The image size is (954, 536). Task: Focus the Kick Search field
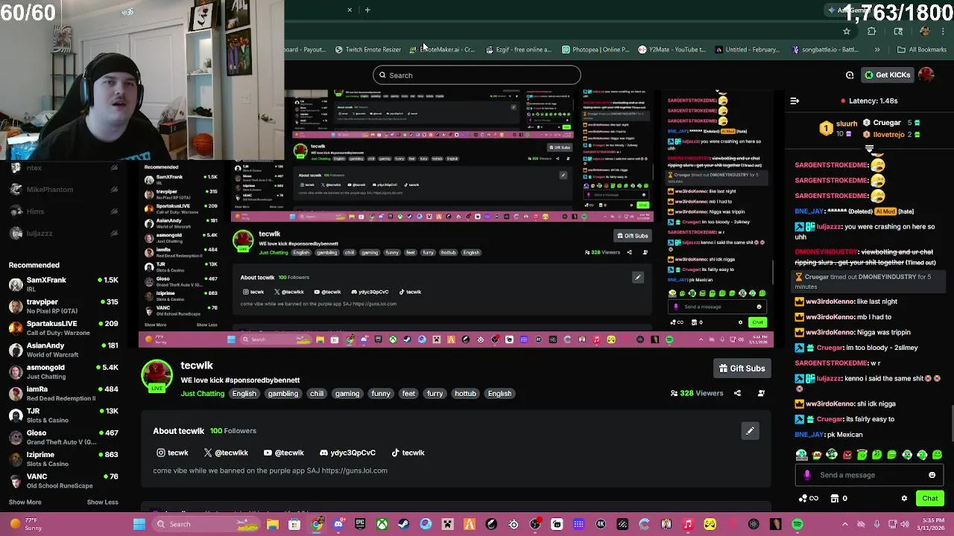[x=477, y=75]
